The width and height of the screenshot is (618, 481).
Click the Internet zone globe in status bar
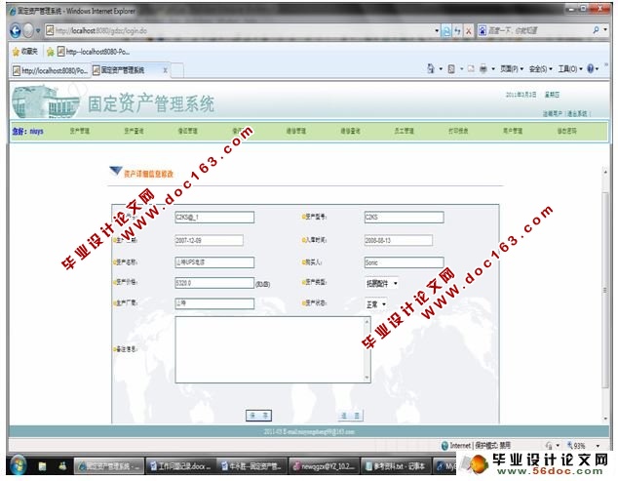[x=444, y=446]
